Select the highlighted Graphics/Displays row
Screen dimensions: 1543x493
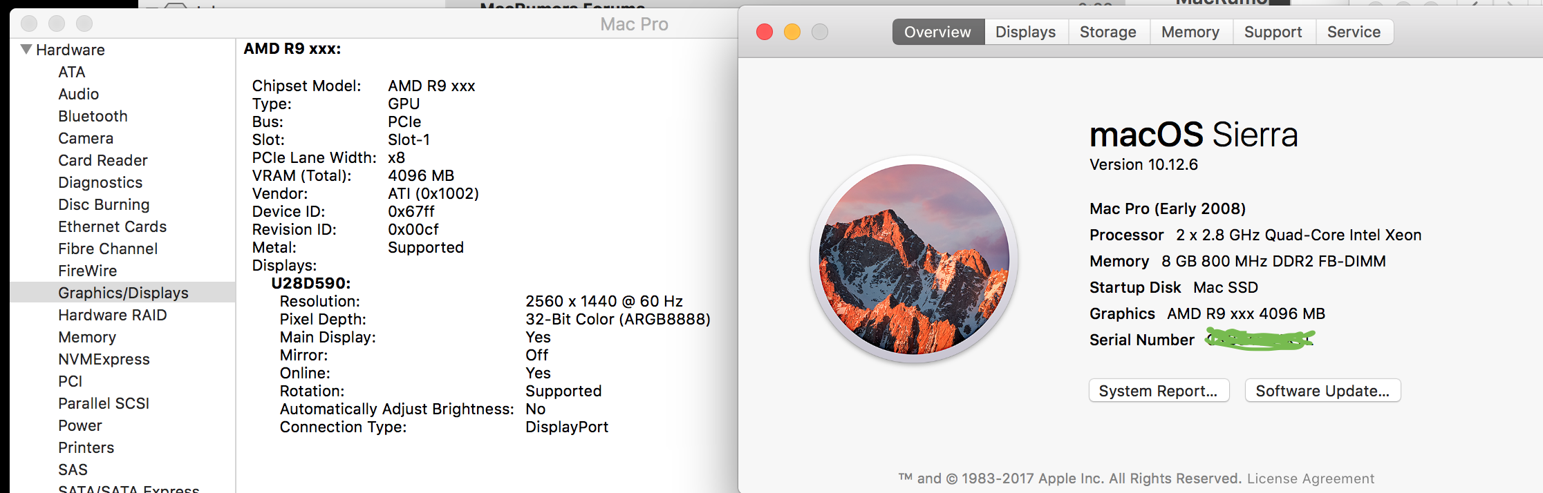tap(123, 292)
